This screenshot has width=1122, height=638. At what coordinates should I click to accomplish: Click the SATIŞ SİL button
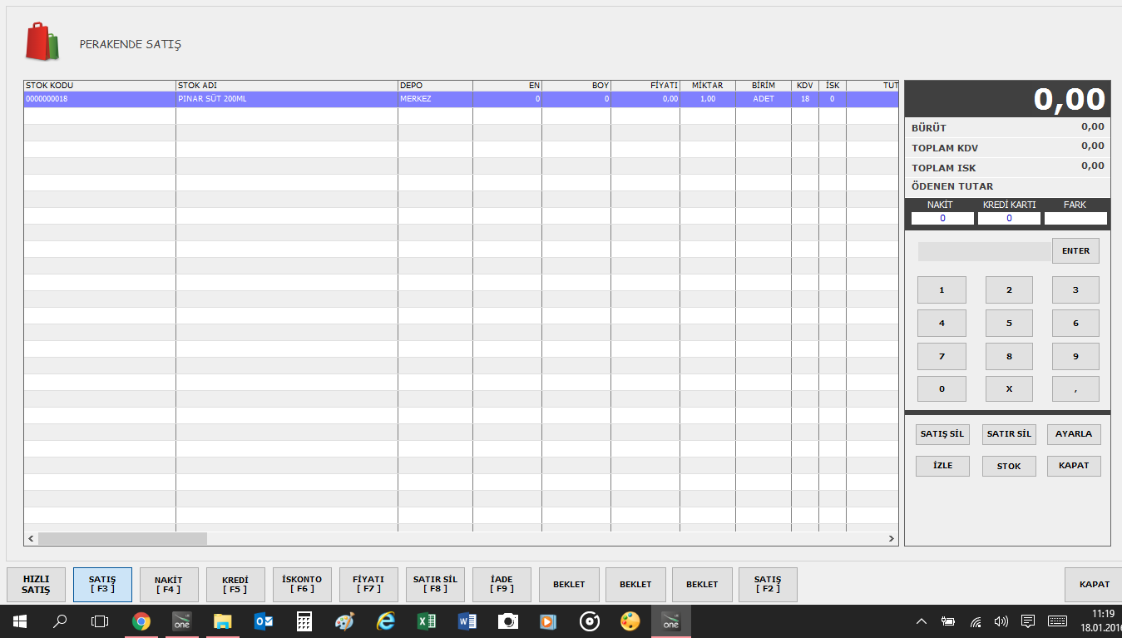click(942, 434)
